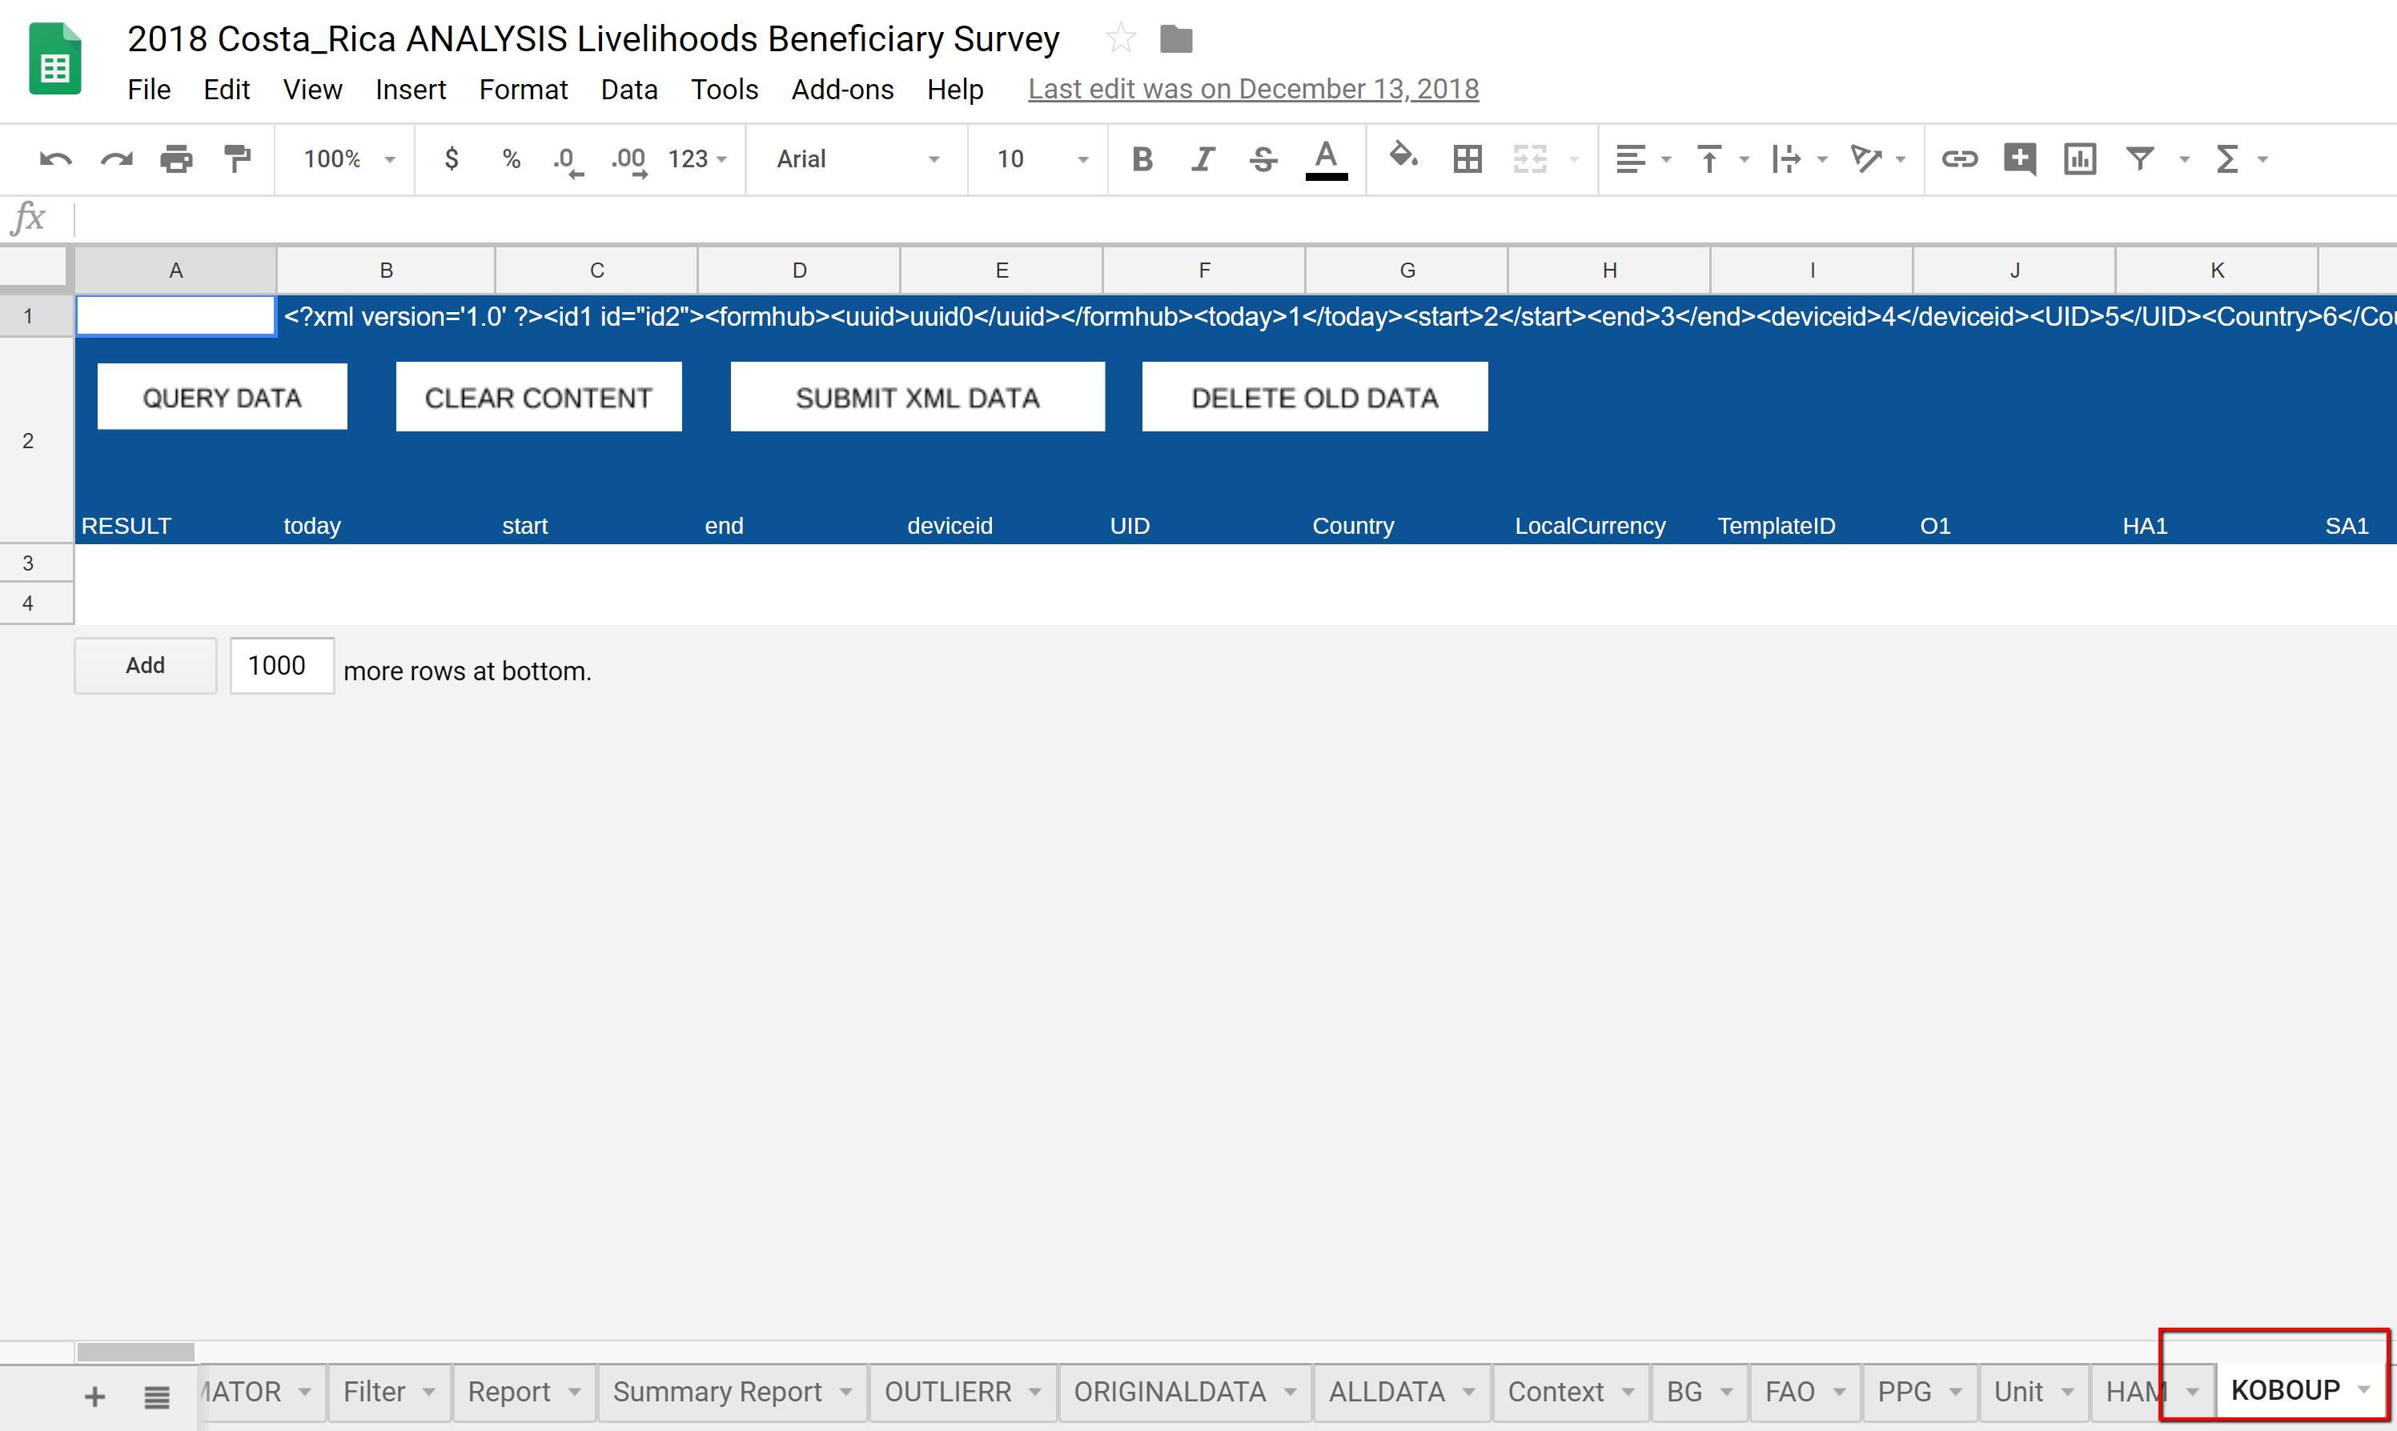Click the SUBMIT XML DATA button

click(917, 396)
